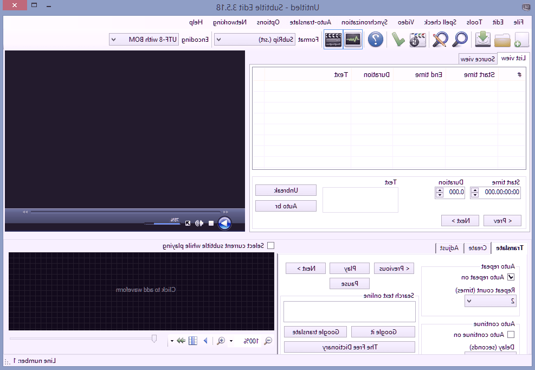The width and height of the screenshot is (535, 370).
Task: Run spell check via green checkmark icon
Action: click(x=399, y=40)
